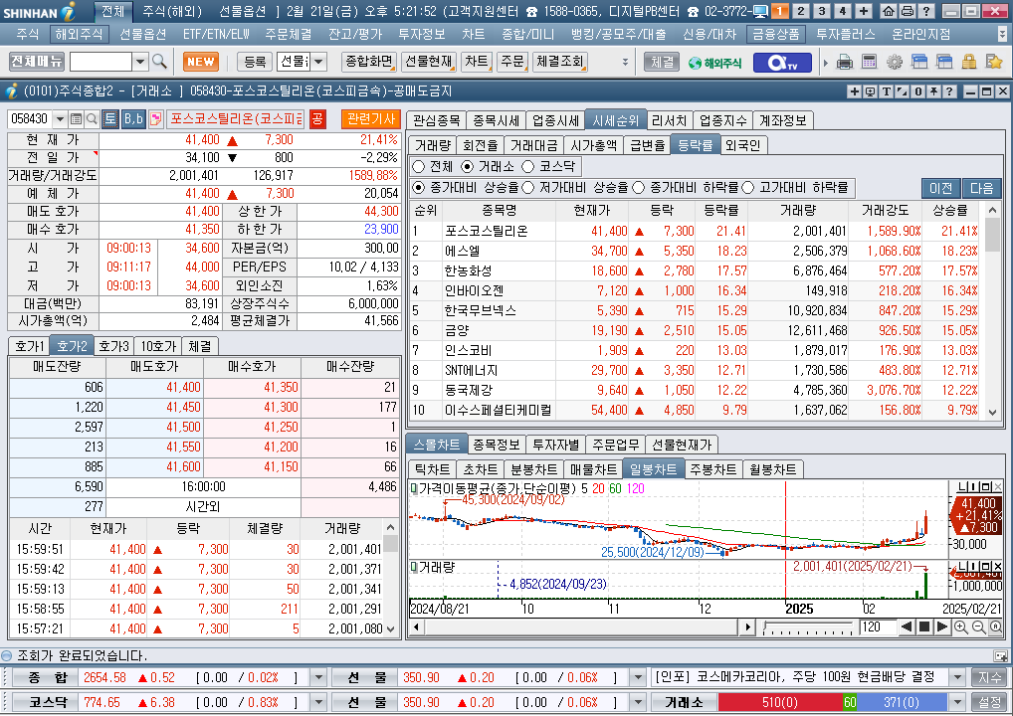This screenshot has height=716, width=1013.
Task: Select 종가대비 하락률 radio option
Action: (x=638, y=187)
